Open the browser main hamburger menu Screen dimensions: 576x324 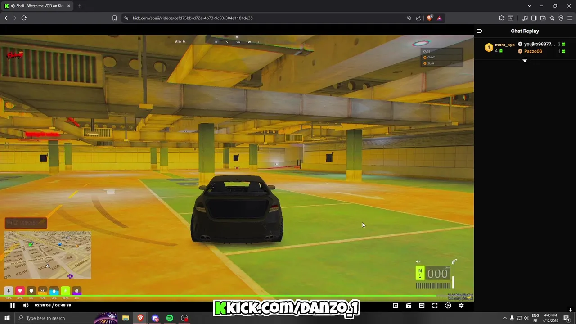[x=570, y=18]
